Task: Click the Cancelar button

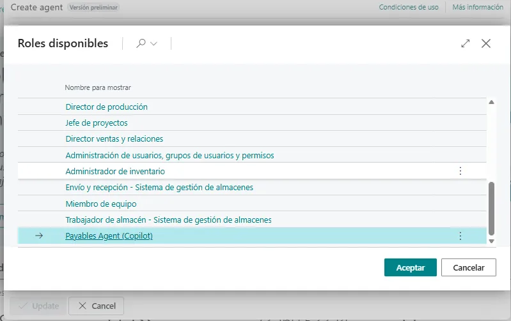Action: (468, 267)
